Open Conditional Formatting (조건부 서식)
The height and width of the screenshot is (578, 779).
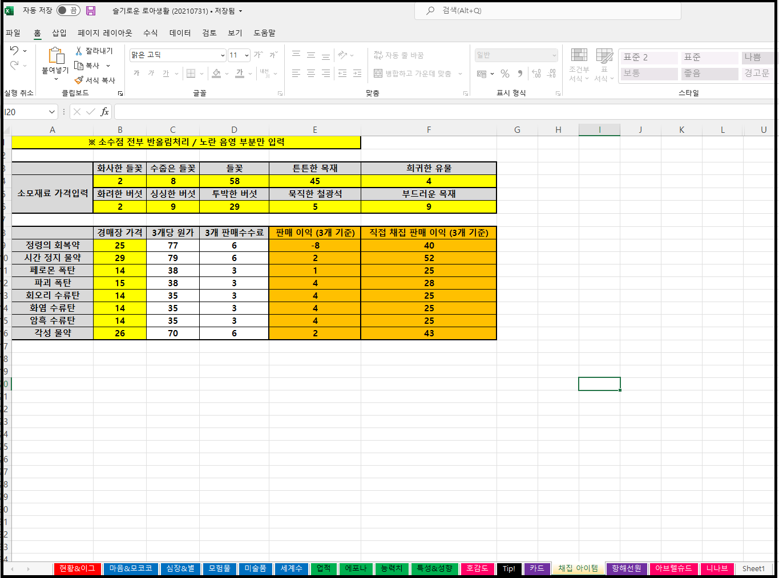click(x=579, y=64)
